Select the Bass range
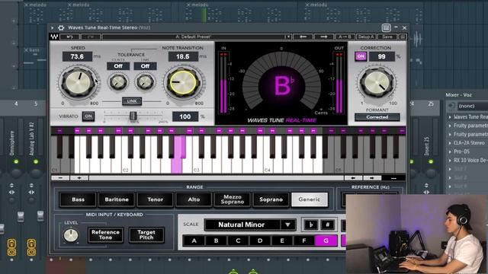 coord(78,199)
